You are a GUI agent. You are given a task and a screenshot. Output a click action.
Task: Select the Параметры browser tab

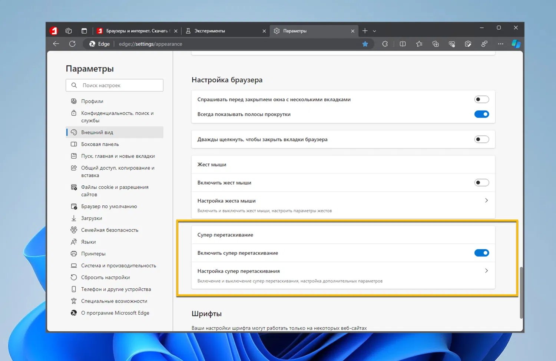(x=314, y=31)
